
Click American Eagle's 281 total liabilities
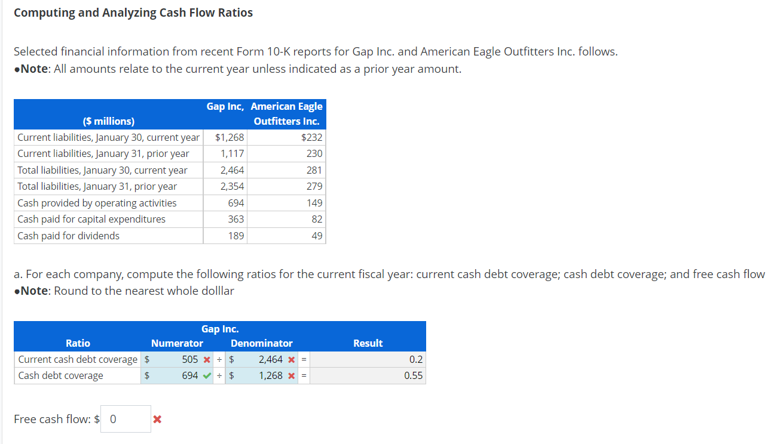[x=315, y=171]
